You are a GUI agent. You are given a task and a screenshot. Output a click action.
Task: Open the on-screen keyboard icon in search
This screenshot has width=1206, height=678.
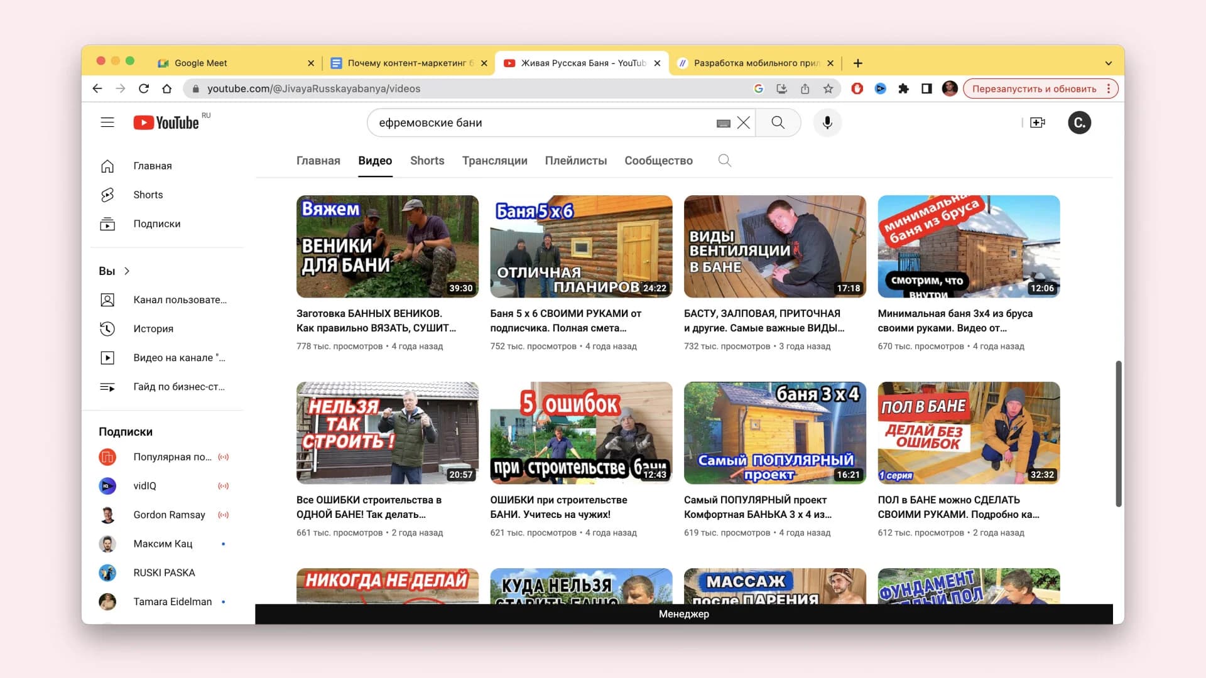723,124
